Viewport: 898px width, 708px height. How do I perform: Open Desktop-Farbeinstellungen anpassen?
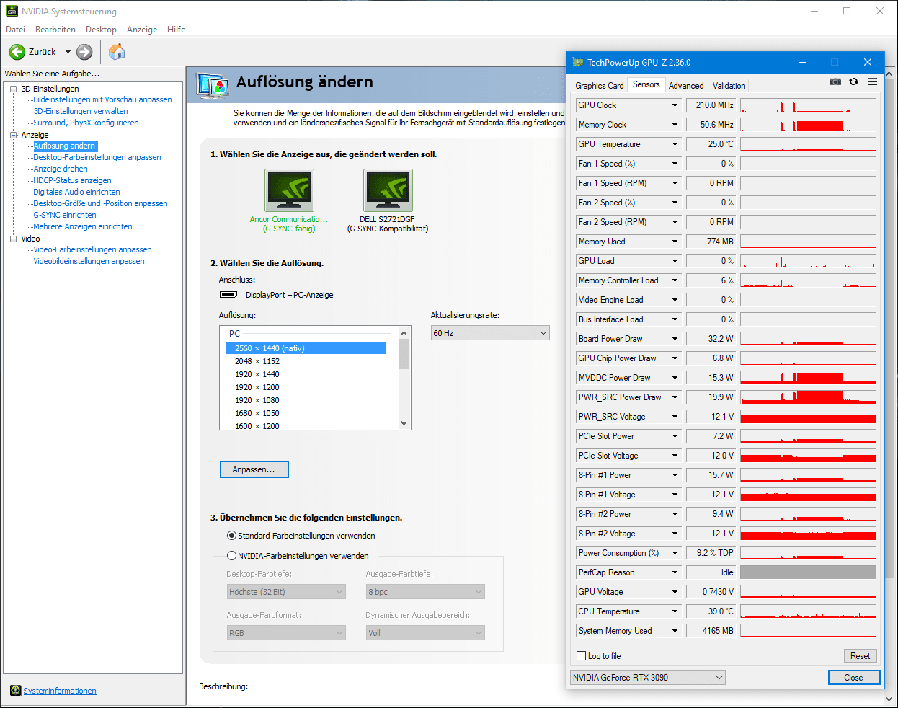tap(97, 157)
